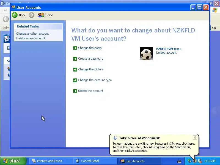This screenshot has width=220, height=165.
Task: Click the green arrow beside Create a password
Action: [75, 59]
